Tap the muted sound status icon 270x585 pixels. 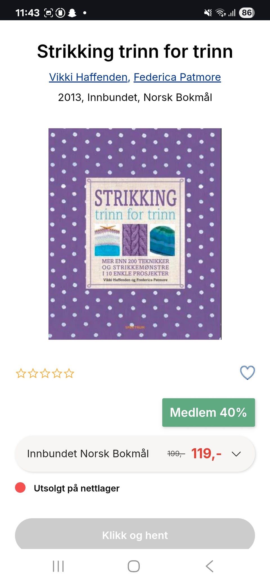pos(208,13)
